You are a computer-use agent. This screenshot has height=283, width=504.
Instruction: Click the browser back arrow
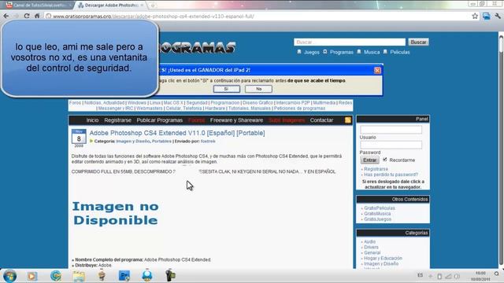click(6, 16)
